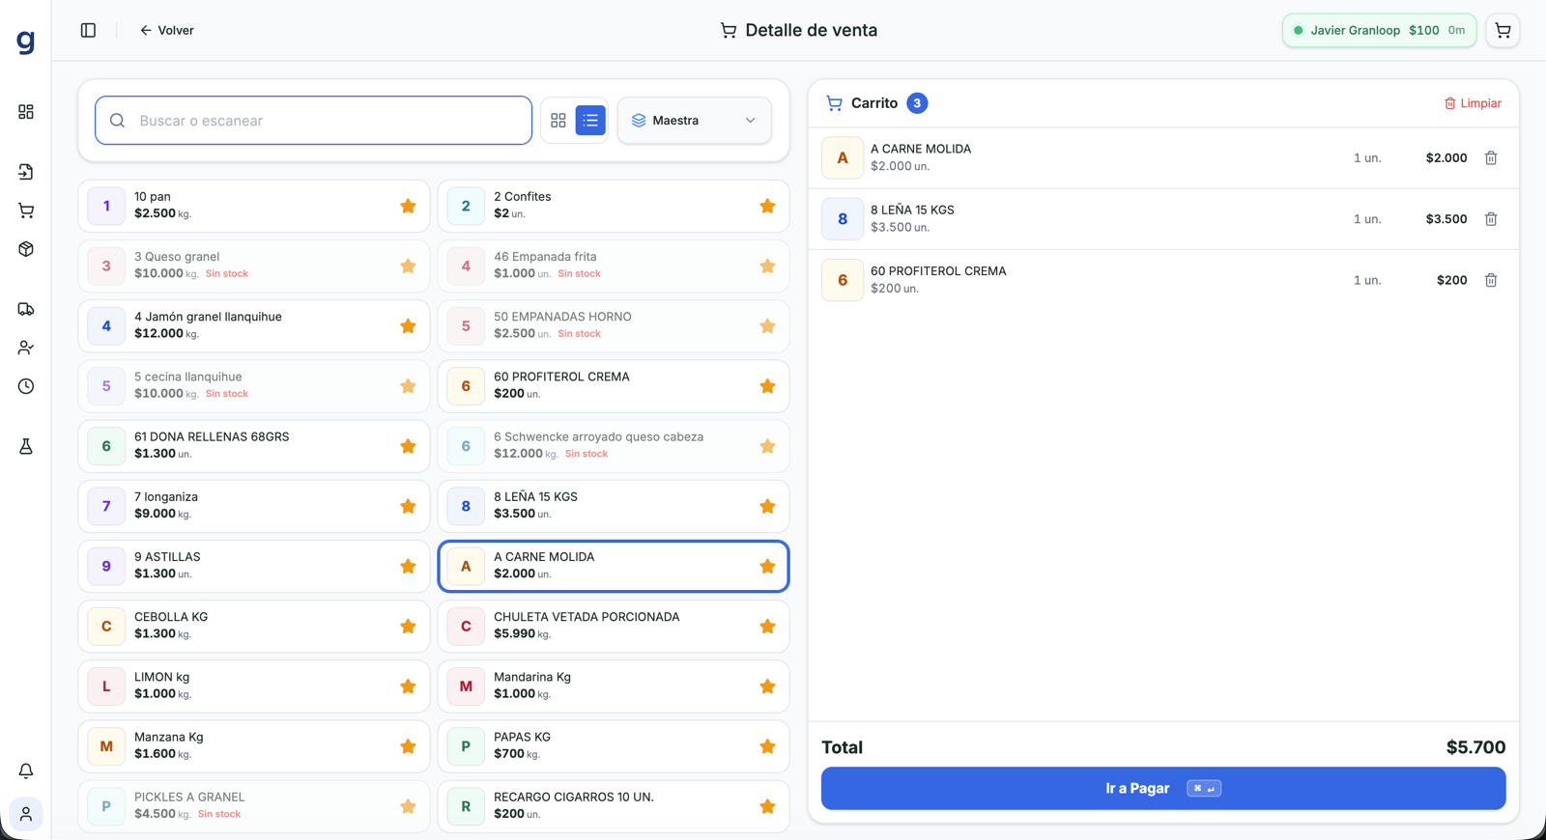
Task: Select 6 Schwencke arroyado queso cabeza card
Action: pyautogui.click(x=614, y=446)
